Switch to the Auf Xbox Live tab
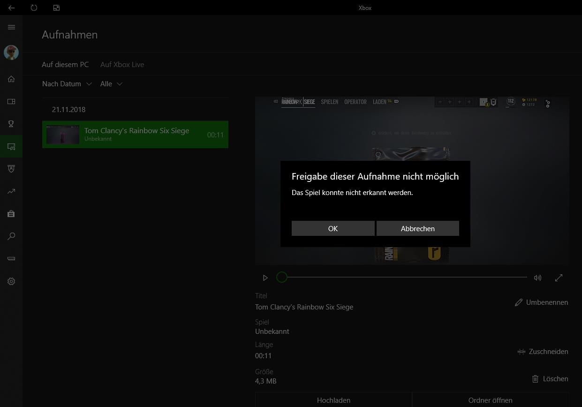The image size is (582, 407). click(122, 65)
